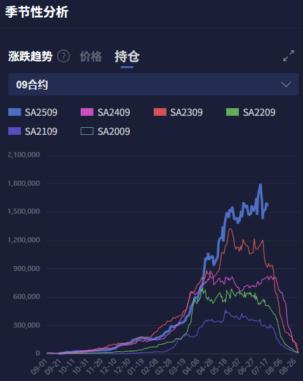Click the 09-01 x-axis date label
Image resolution: width=303 pixels, height=381 pixels.
click(39, 366)
